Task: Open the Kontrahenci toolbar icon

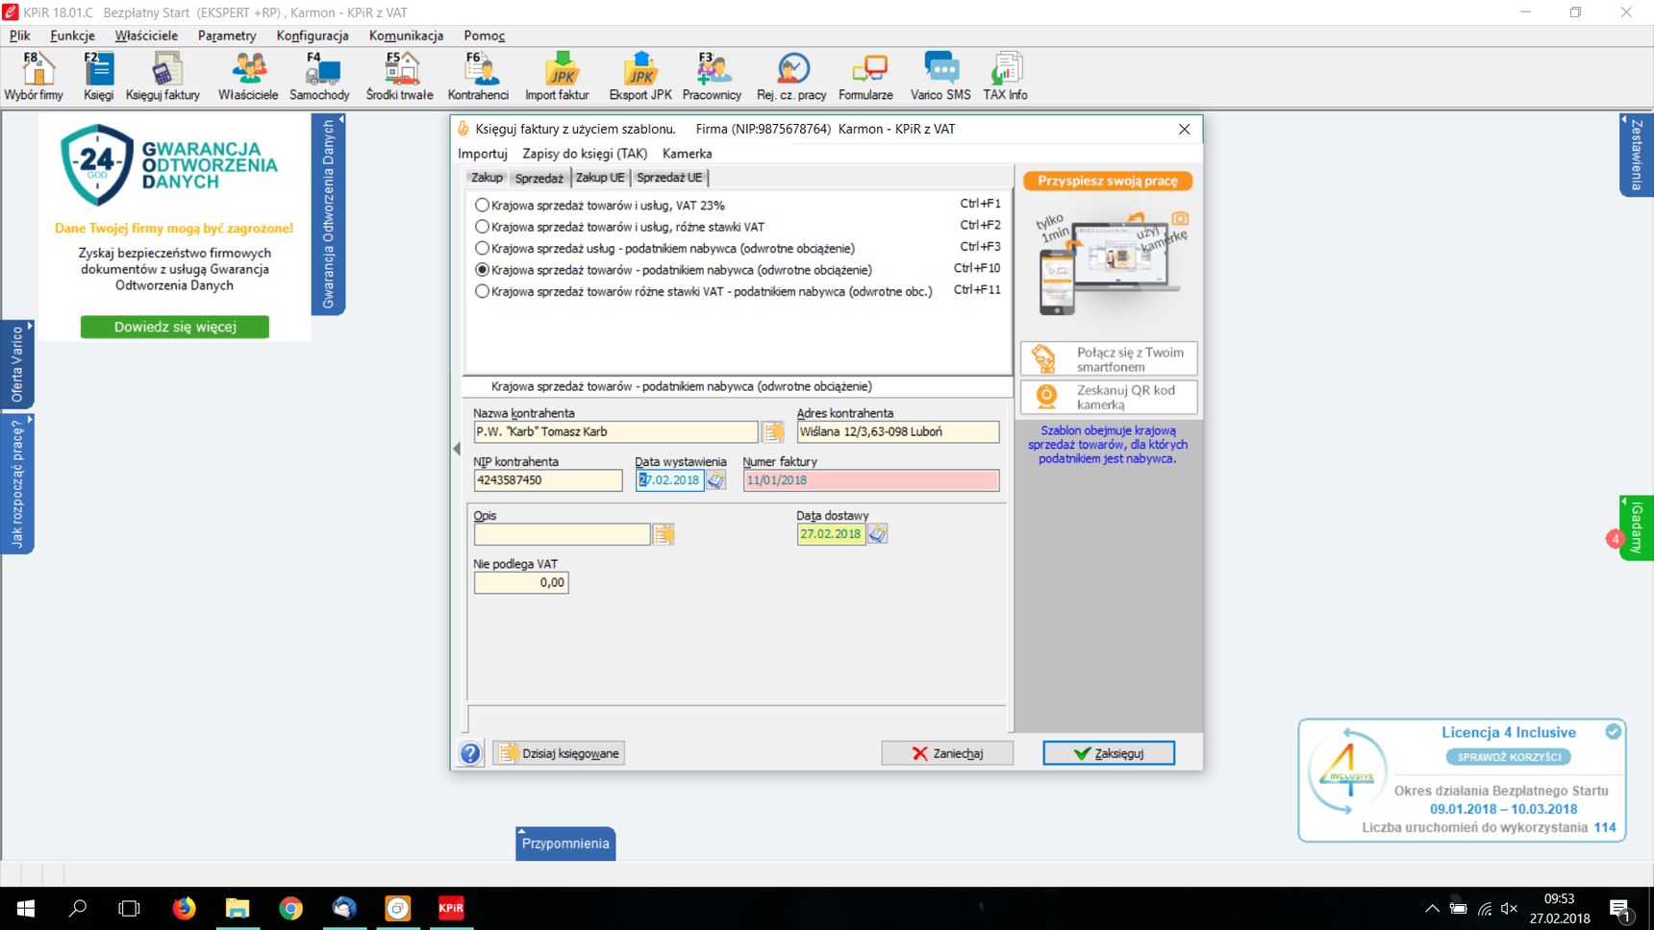Action: coord(478,77)
